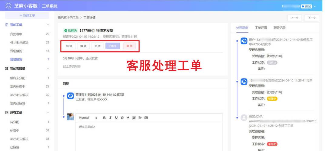Click in the 请在这里输入 reply text area
Image resolution: width=326 pixels, height=151 pixels.
149,137
